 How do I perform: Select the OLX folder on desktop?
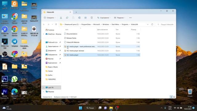coord(14,68)
